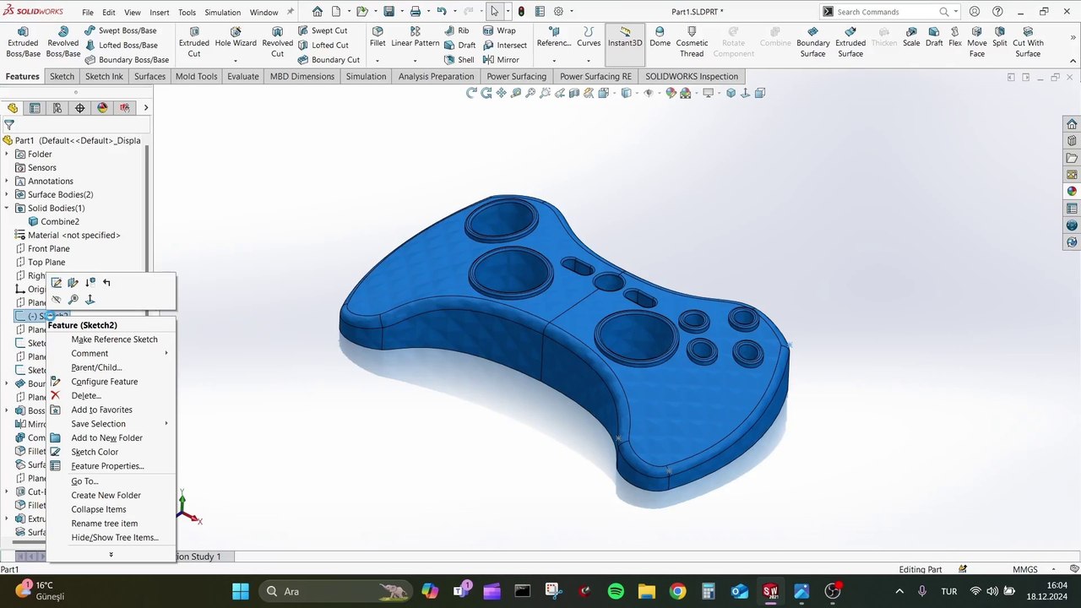Click the MMGS units status button

pos(1025,569)
